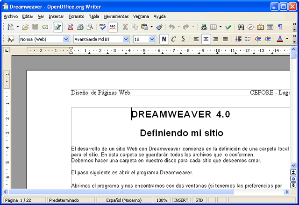Open the Gallery icon
This screenshot has width=299, height=205.
[260, 27]
